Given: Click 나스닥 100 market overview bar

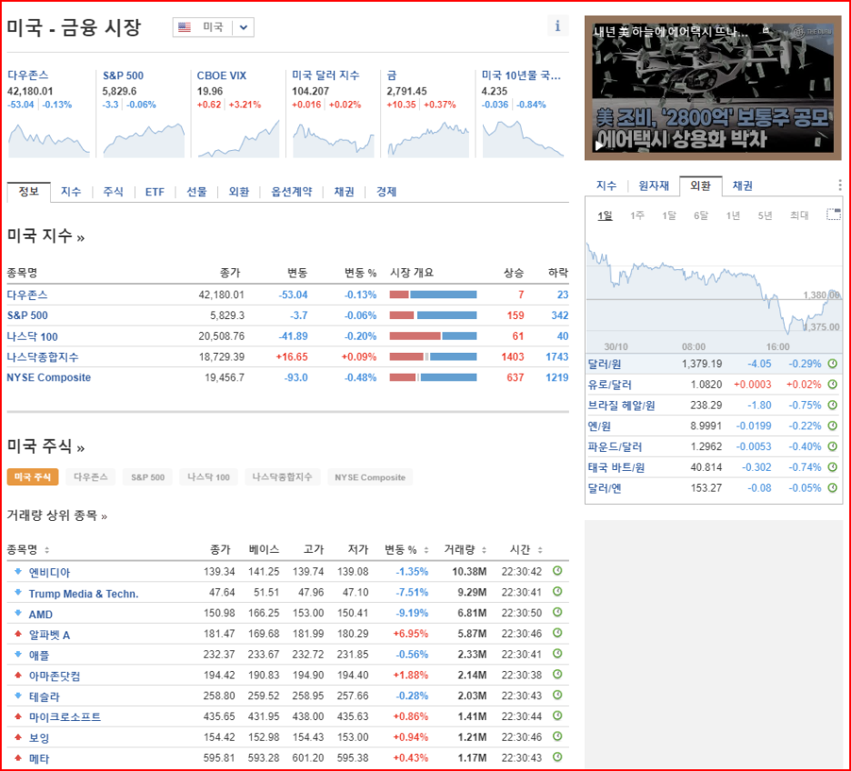Looking at the screenshot, I should click(433, 335).
